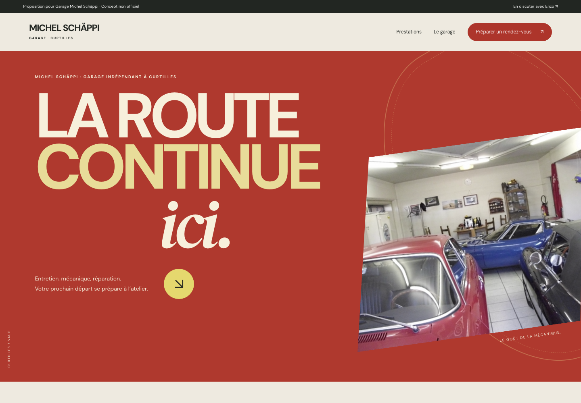This screenshot has height=403, width=581.
Task: Click the 'GARAGE · CURTILLES' logo subtitle
Action: click(x=51, y=38)
